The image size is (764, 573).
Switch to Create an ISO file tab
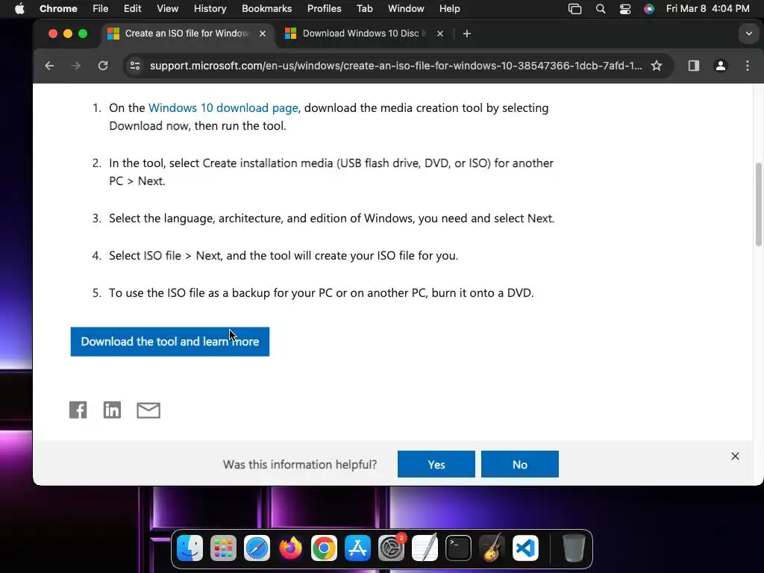pyautogui.click(x=187, y=34)
